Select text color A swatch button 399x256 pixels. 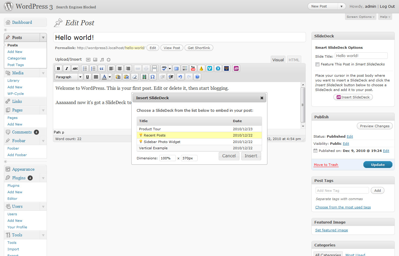tap(104, 77)
